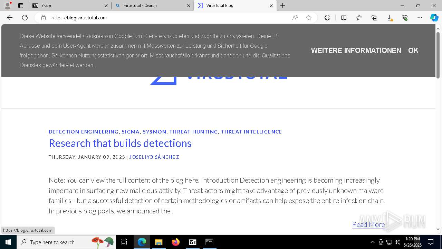Open the tab actions menu icon
Viewport: 442px width, 249px height.
(x=21, y=6)
